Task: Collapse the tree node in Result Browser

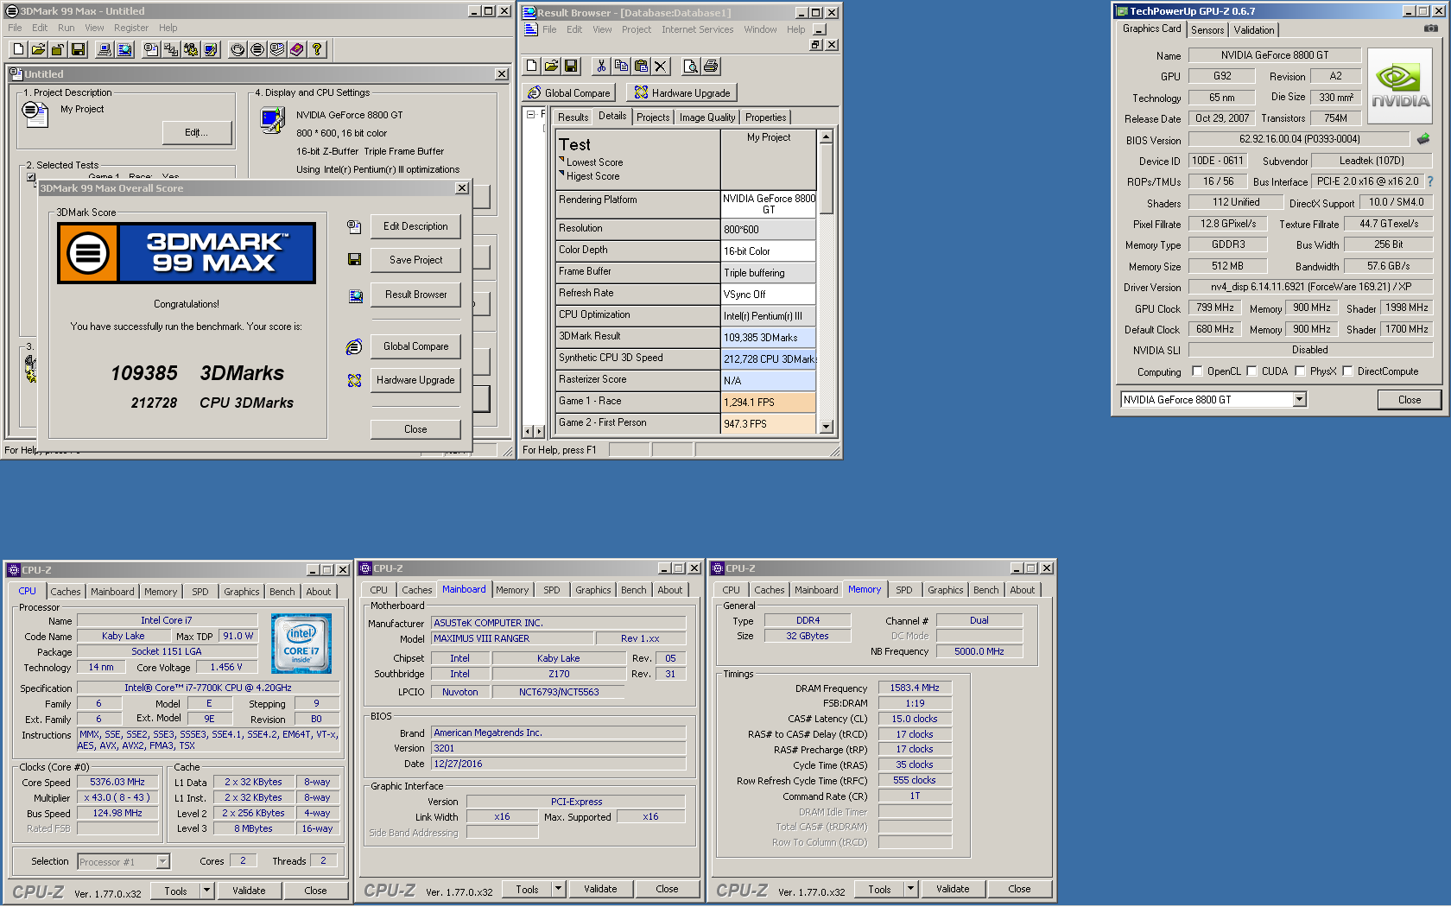Action: click(530, 114)
